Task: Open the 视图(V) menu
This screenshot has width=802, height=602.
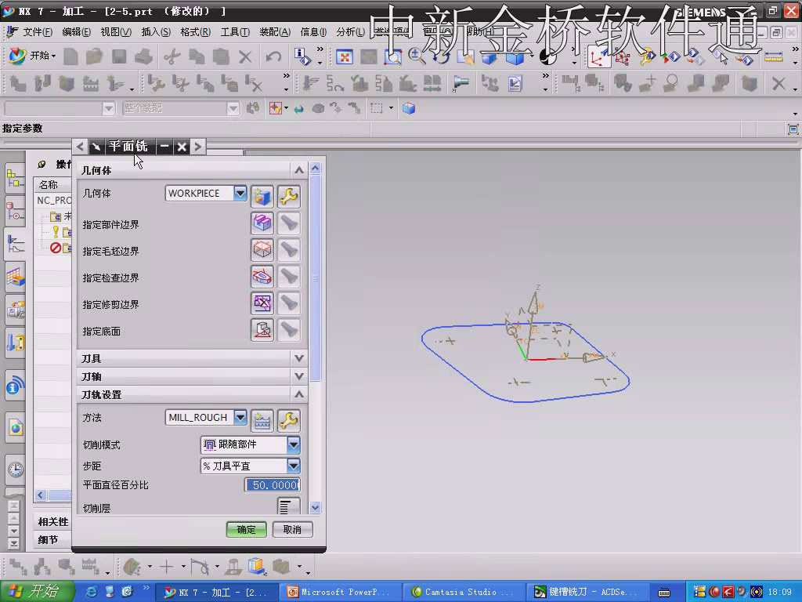Action: pos(116,31)
